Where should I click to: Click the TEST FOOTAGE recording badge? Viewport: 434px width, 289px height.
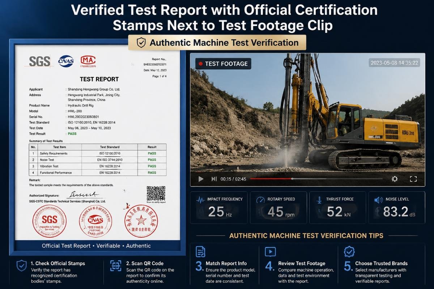(x=223, y=64)
